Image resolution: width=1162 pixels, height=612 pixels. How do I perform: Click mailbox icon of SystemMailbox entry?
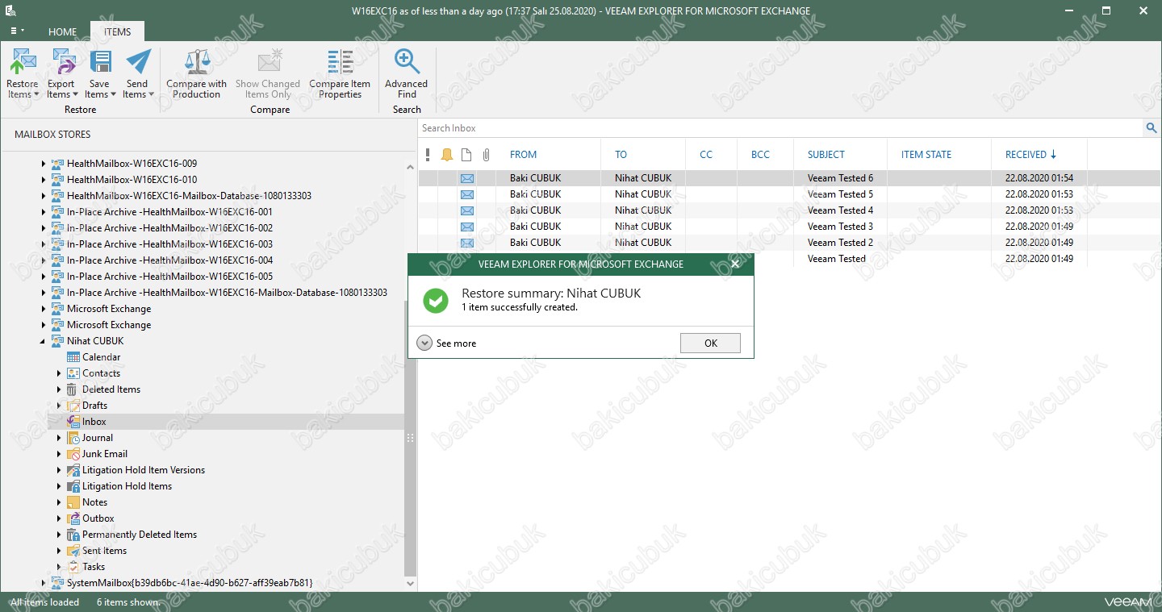[57, 583]
